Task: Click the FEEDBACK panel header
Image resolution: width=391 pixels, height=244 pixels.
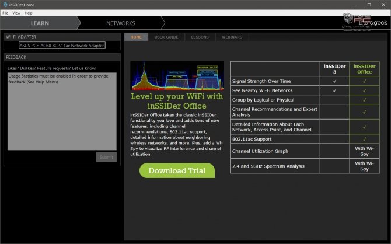Action: (62, 57)
